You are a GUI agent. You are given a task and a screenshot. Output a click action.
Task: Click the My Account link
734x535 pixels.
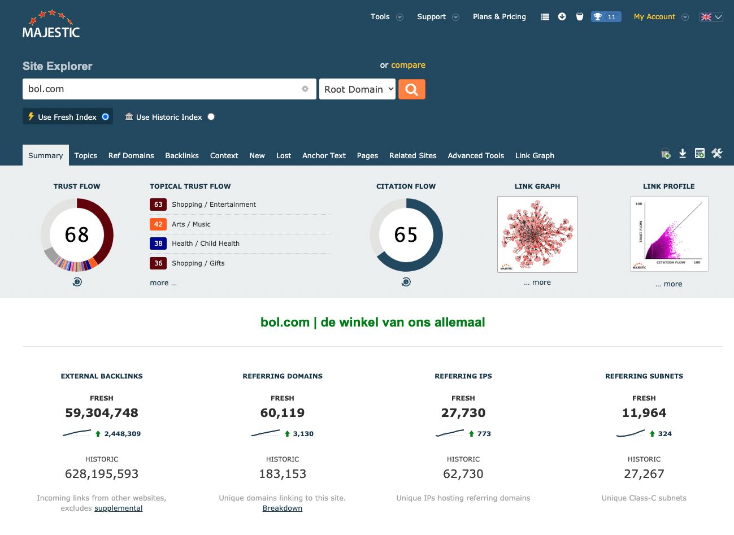654,17
